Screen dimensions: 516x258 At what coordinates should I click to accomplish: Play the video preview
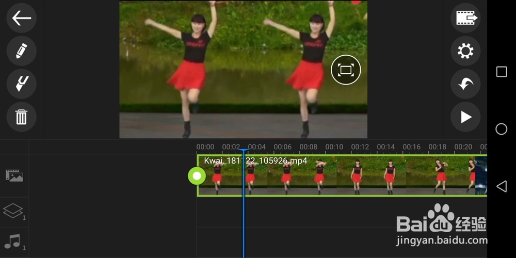(x=465, y=117)
